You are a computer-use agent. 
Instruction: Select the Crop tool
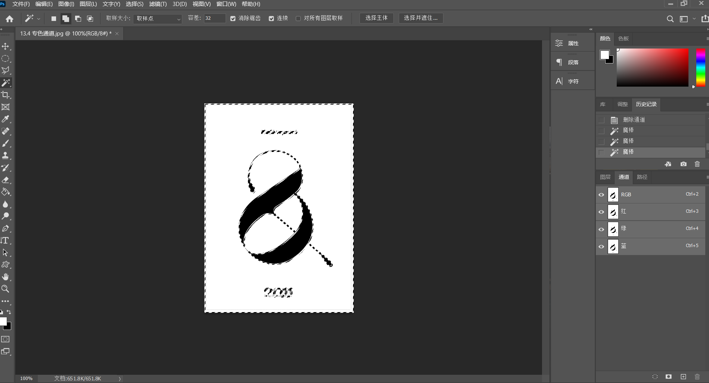6,95
